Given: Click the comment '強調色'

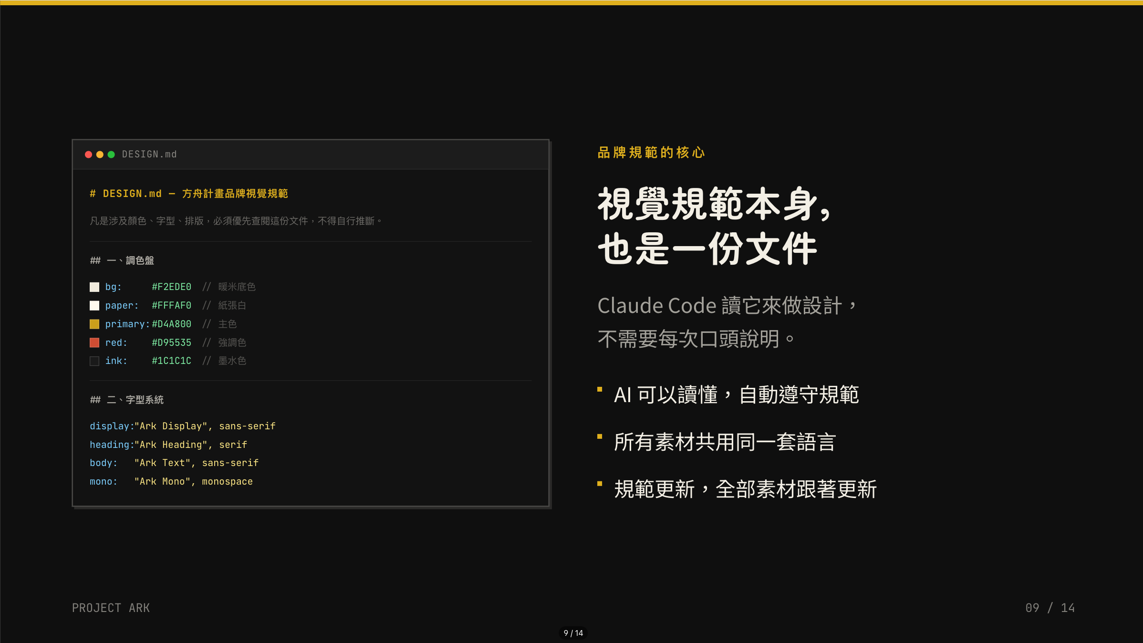Looking at the screenshot, I should tap(232, 342).
